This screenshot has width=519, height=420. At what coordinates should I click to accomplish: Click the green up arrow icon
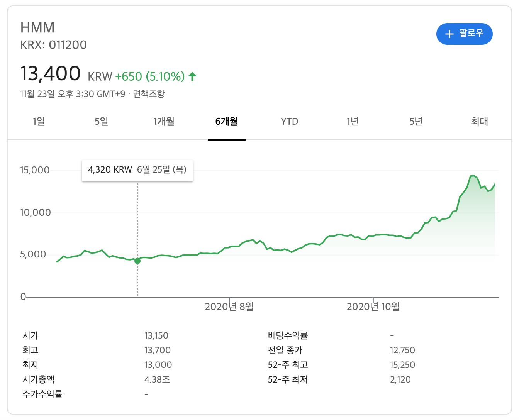click(192, 76)
